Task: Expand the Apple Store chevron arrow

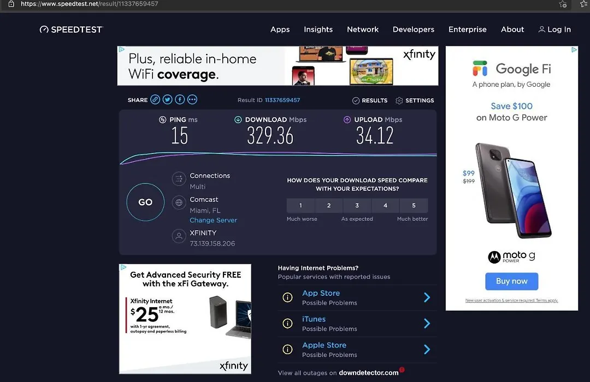Action: pyautogui.click(x=427, y=349)
